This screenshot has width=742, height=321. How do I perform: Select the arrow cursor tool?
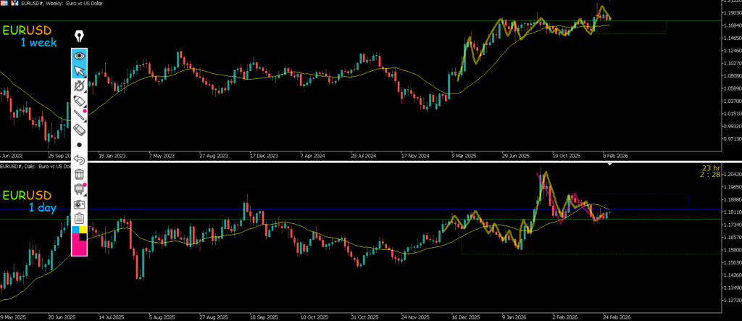79,70
